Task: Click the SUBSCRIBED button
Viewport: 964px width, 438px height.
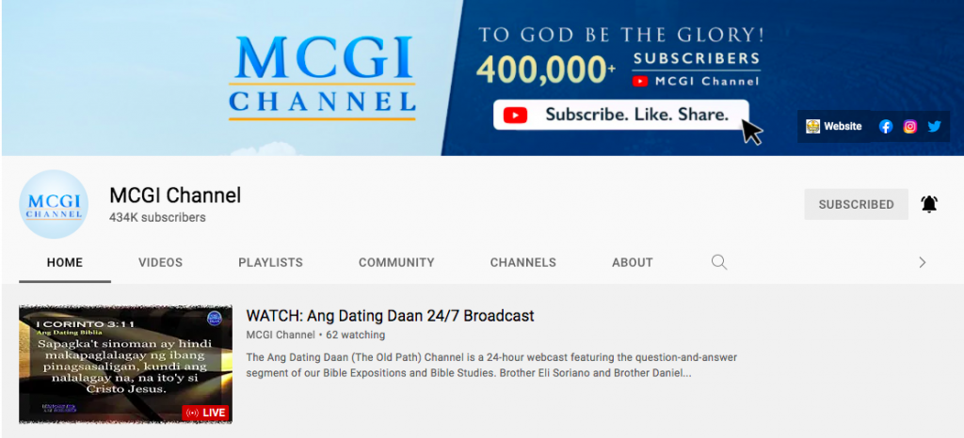Action: click(x=856, y=204)
